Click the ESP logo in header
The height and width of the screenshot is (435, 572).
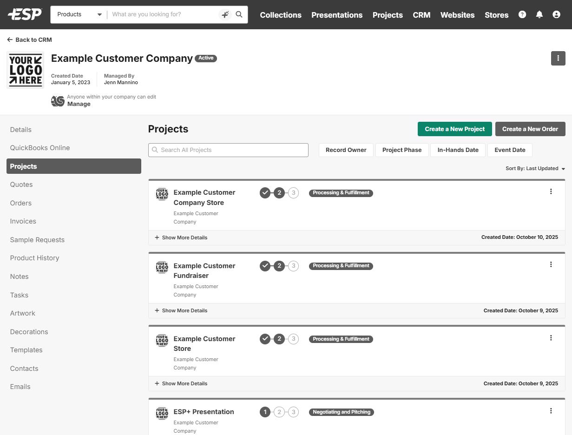coord(25,14)
